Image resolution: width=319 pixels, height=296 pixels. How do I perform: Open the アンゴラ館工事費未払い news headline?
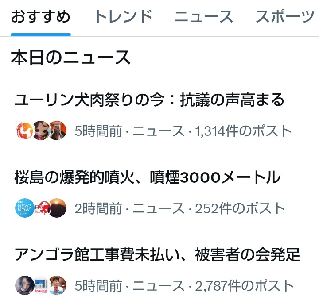pos(157,254)
